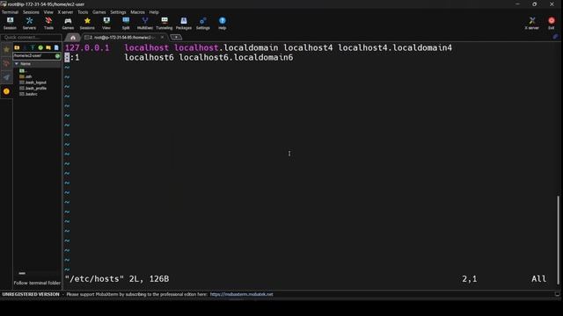Toggle Follow terminal folder option

pyautogui.click(x=37, y=283)
